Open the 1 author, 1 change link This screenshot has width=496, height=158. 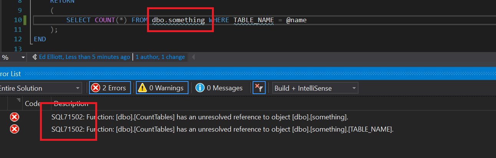tap(160, 57)
